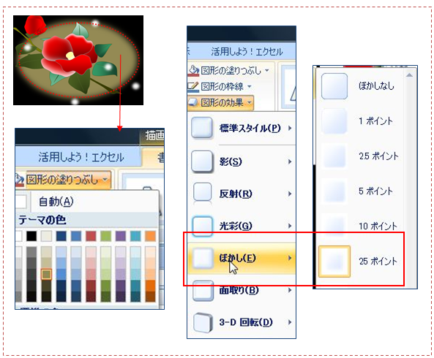Click the camellia flower image

(78, 60)
